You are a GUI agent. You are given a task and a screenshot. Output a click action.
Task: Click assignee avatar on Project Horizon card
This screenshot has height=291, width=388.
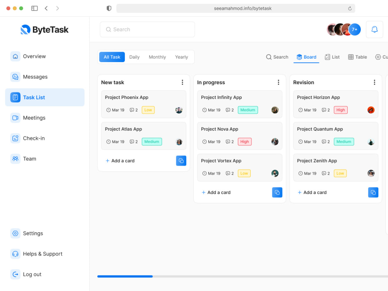tap(371, 110)
